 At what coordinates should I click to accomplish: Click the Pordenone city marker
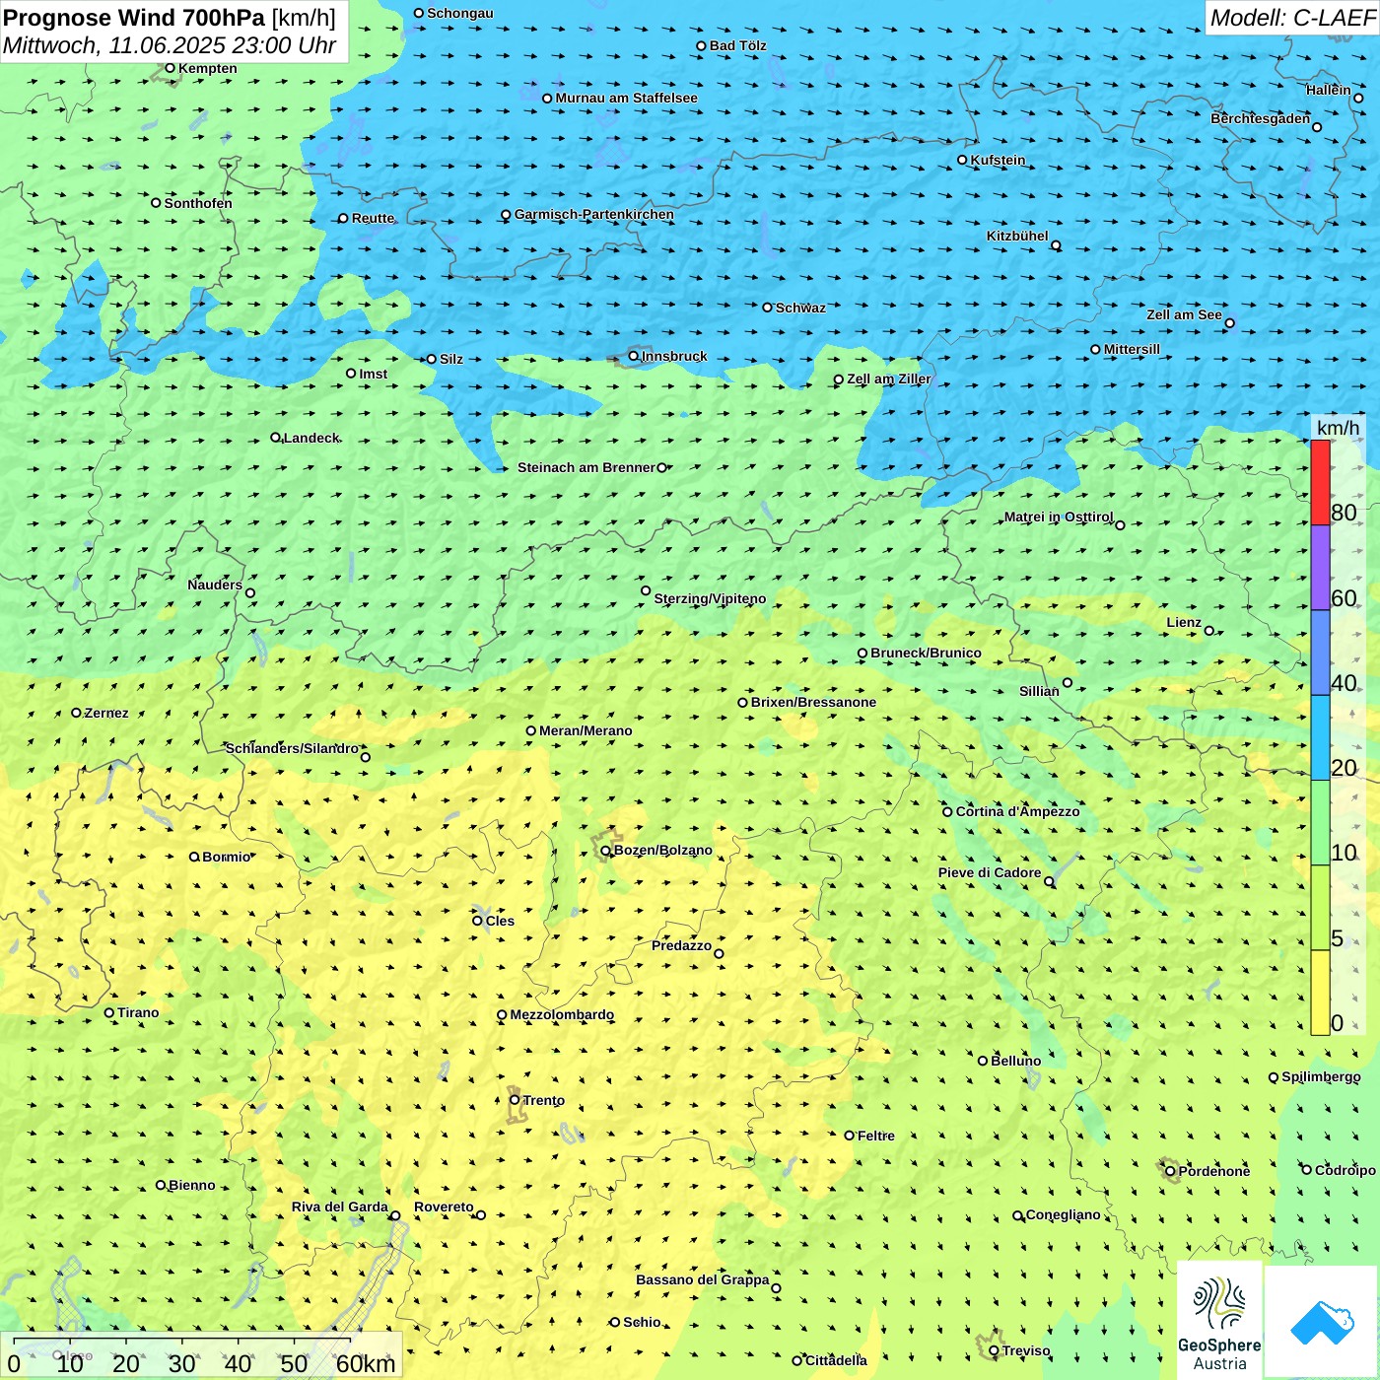(x=1171, y=1171)
